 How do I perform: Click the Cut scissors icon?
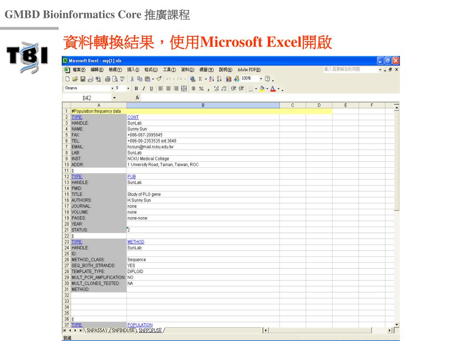click(x=132, y=79)
